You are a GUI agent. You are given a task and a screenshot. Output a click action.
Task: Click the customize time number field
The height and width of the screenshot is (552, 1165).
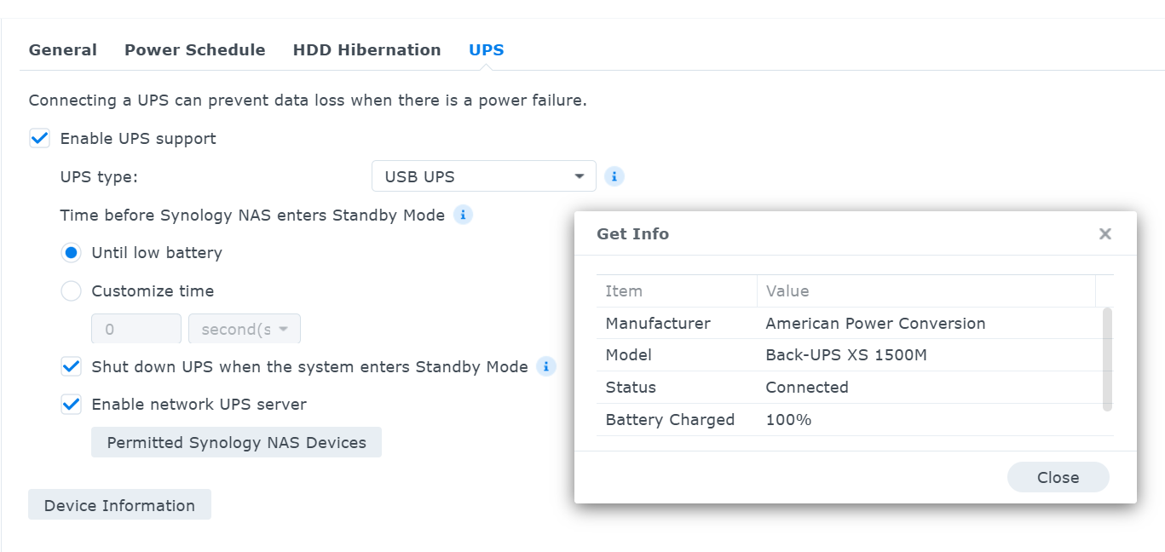pyautogui.click(x=136, y=329)
